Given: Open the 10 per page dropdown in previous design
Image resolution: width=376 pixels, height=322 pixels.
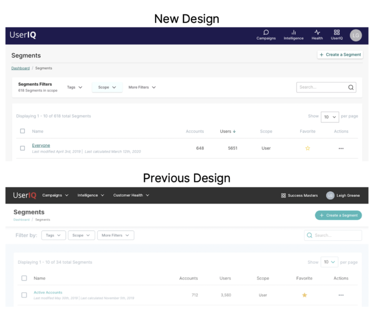Looking at the screenshot, I should pyautogui.click(x=329, y=262).
